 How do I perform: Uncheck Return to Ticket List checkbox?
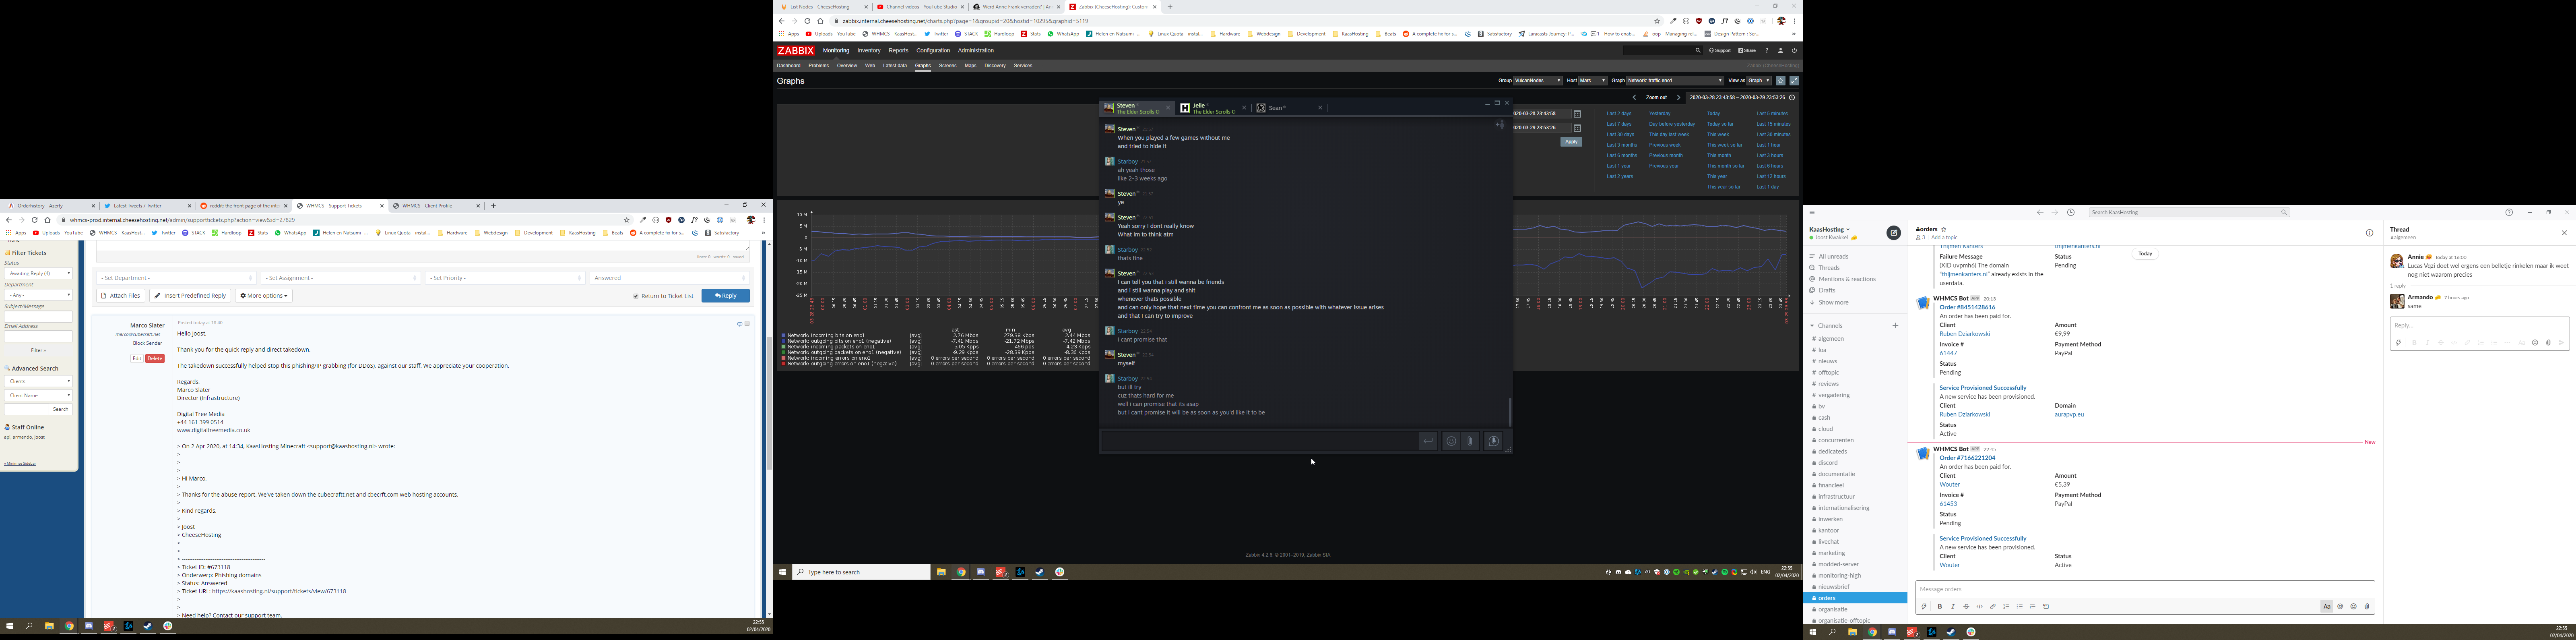[636, 296]
